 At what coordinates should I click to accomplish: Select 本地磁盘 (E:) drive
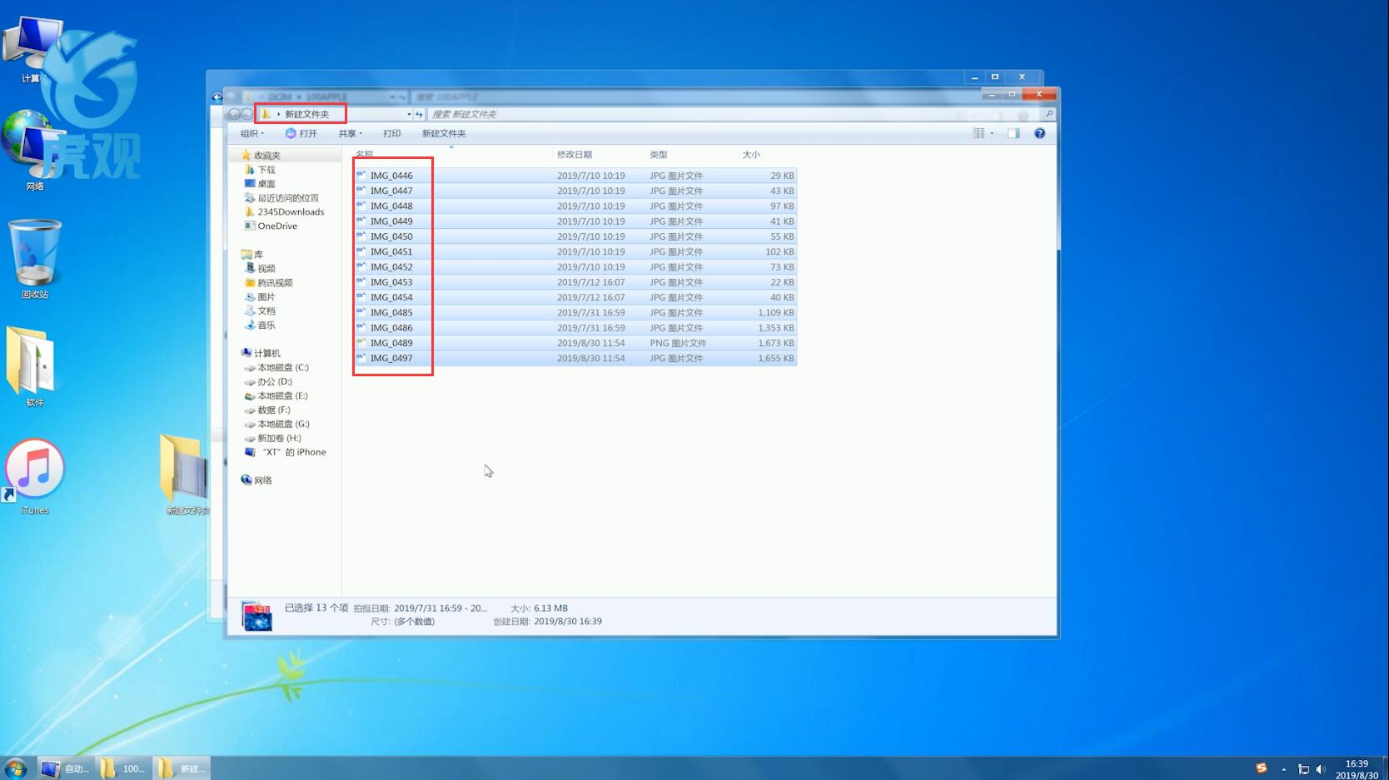[x=282, y=396]
